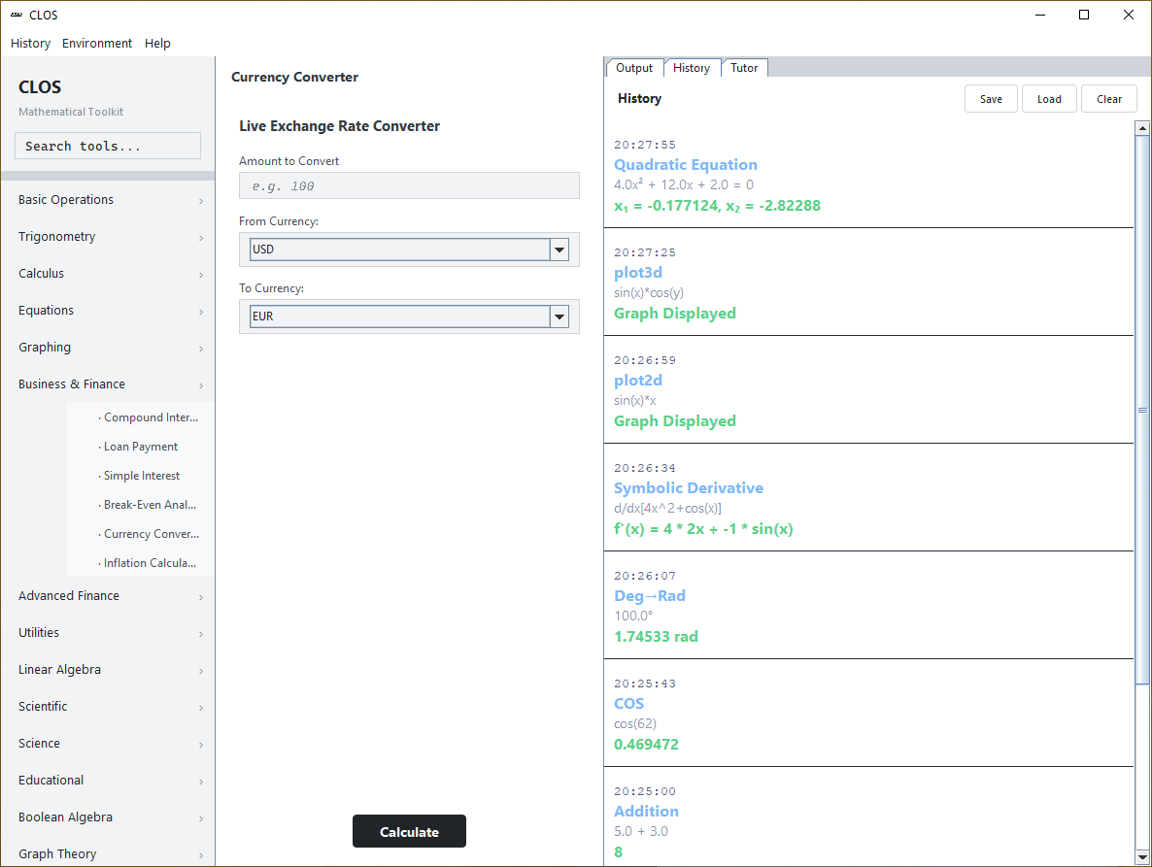Minimize the CLOS window

click(x=1040, y=15)
